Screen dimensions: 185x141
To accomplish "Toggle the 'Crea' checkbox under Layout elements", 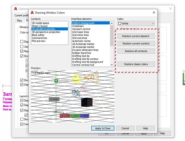I will point(21,124).
